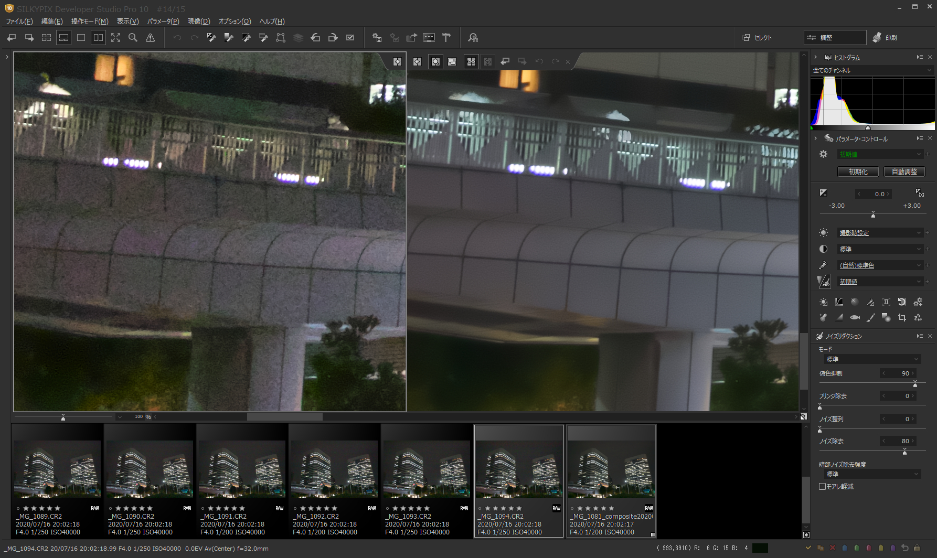This screenshot has width=937, height=558.
Task: Click the previous image arrow in main toolbar
Action: point(12,38)
